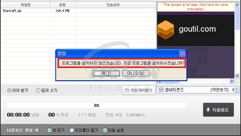Uncheck the 엠비티콘즈 checkbox
Screen dimensions: 241x136
click(161, 90)
